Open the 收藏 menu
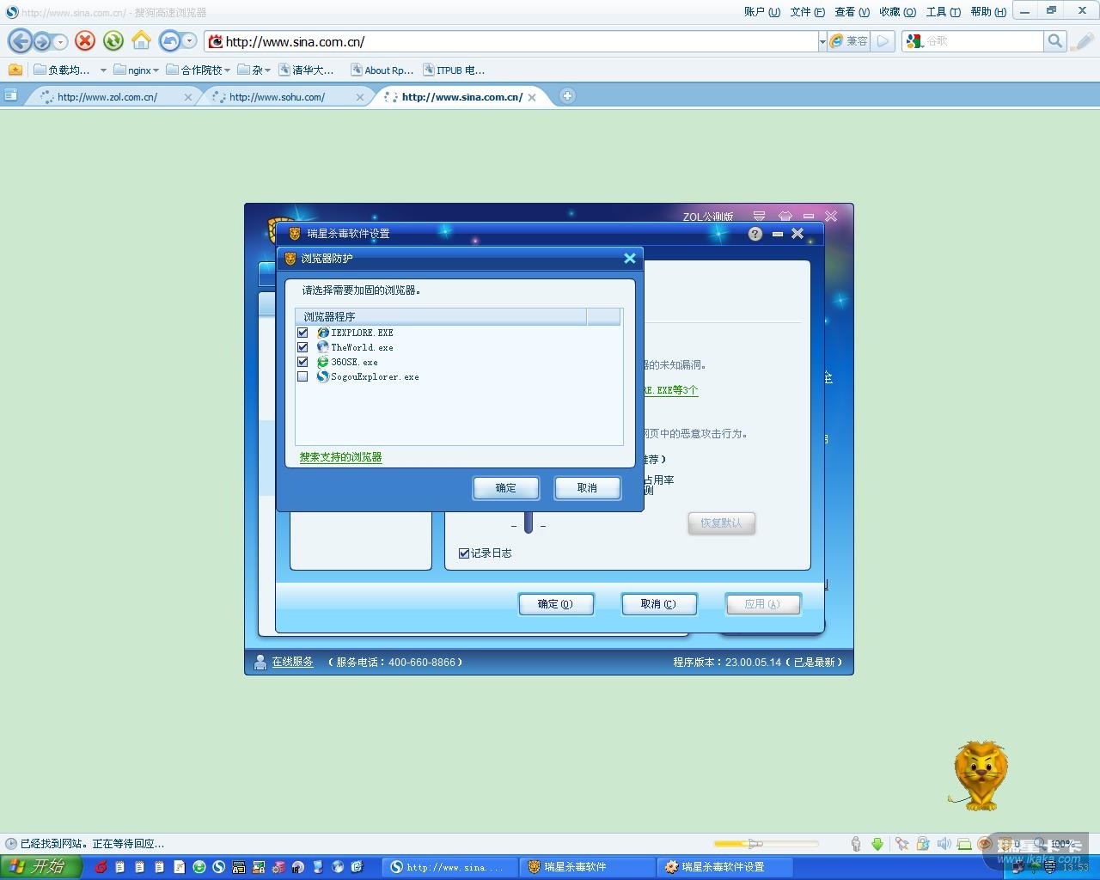 click(x=897, y=12)
